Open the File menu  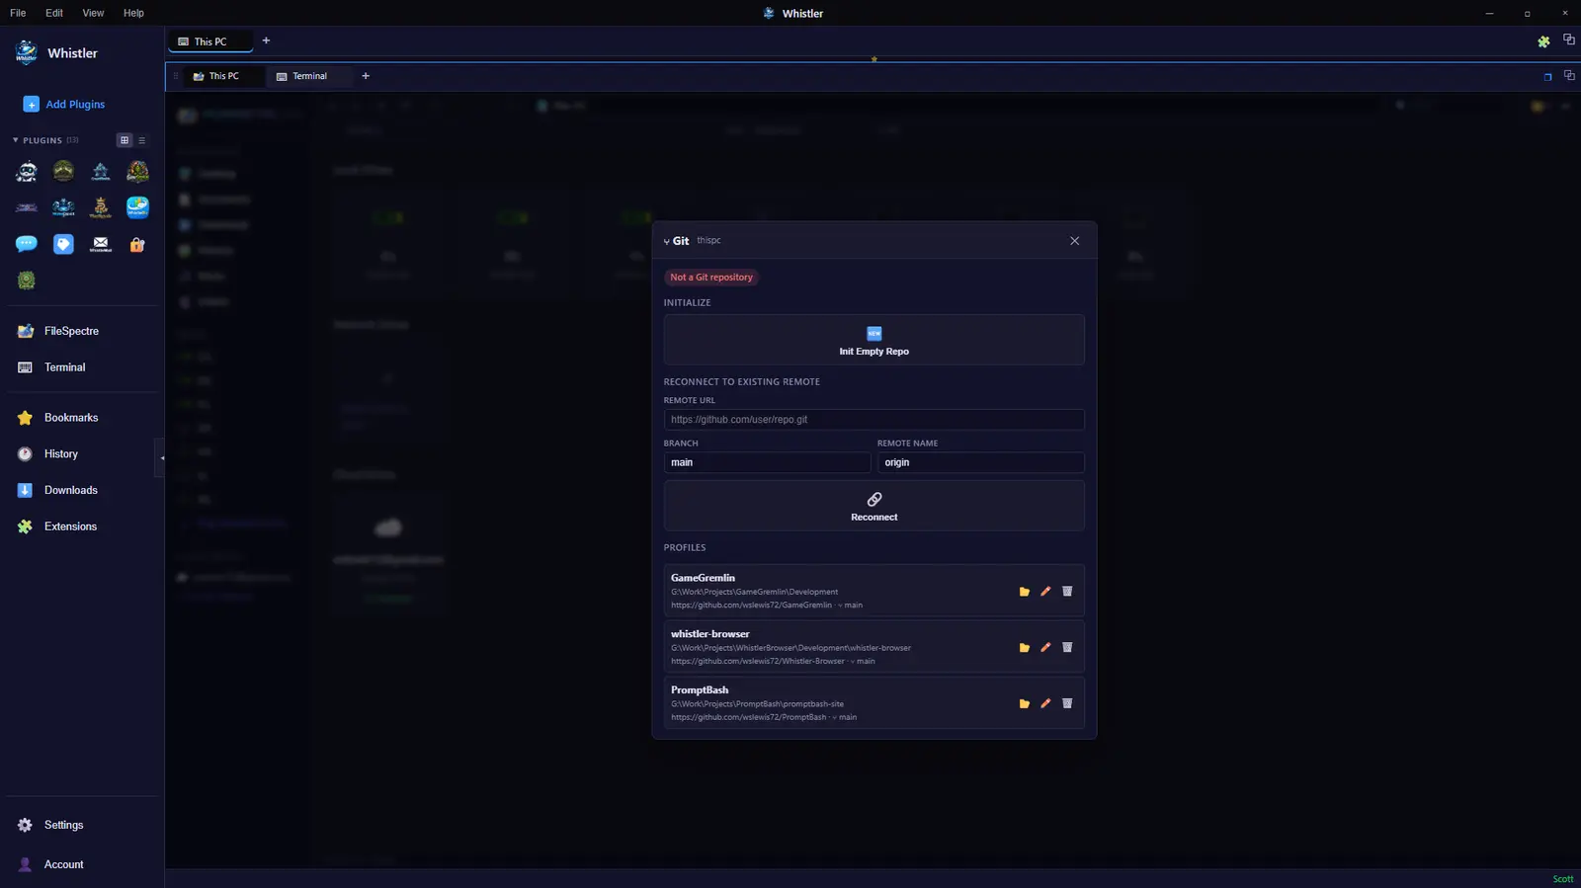tap(18, 13)
